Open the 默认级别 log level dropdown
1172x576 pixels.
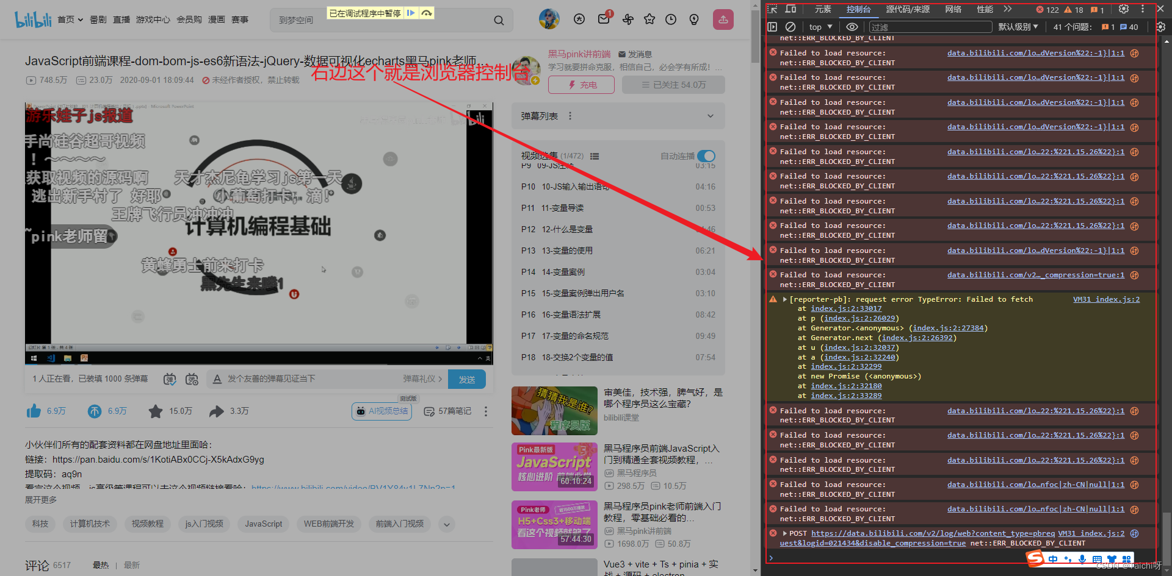1018,26
